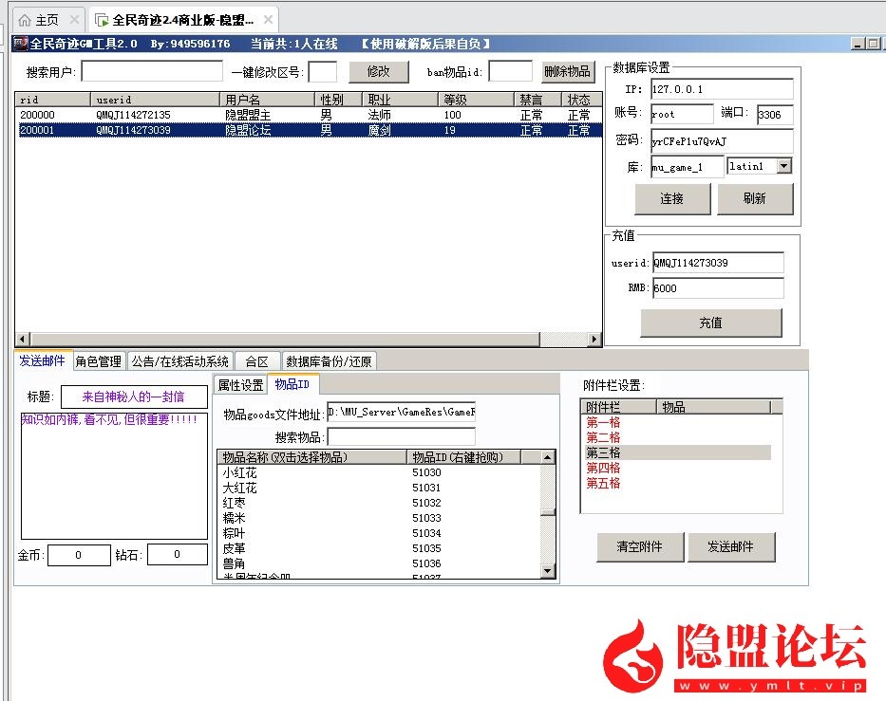Screen dimensions: 886x701
Task: Open the 数据库备份/还原 tab
Action: [329, 361]
